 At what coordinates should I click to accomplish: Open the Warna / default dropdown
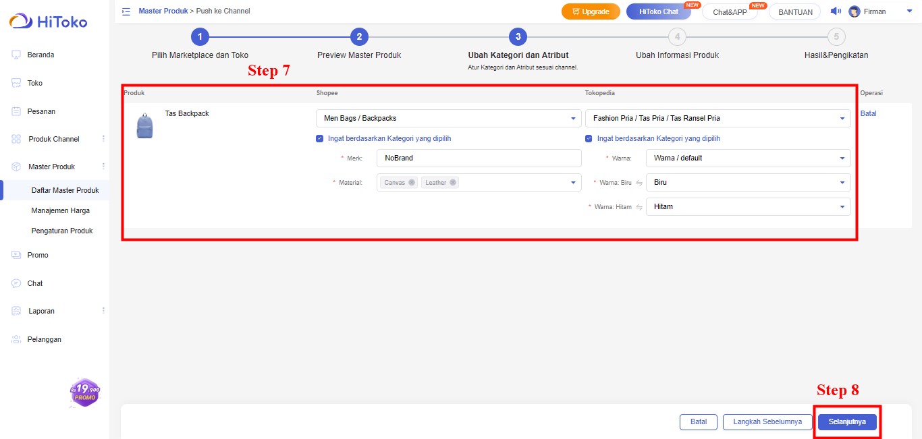point(748,158)
